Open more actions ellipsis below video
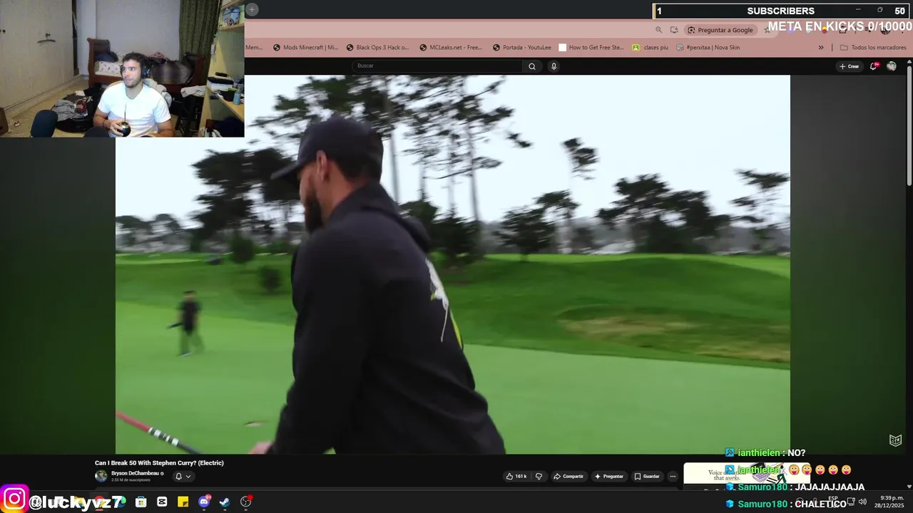Viewport: 913px width, 513px height. [x=672, y=476]
